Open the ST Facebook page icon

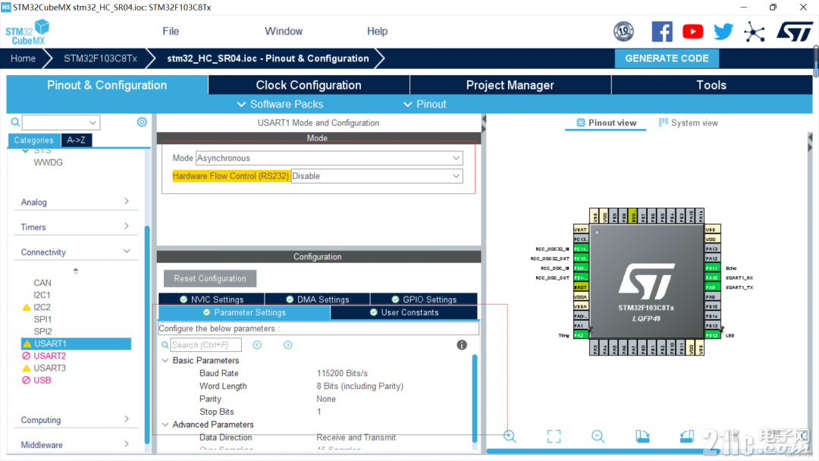tap(662, 32)
